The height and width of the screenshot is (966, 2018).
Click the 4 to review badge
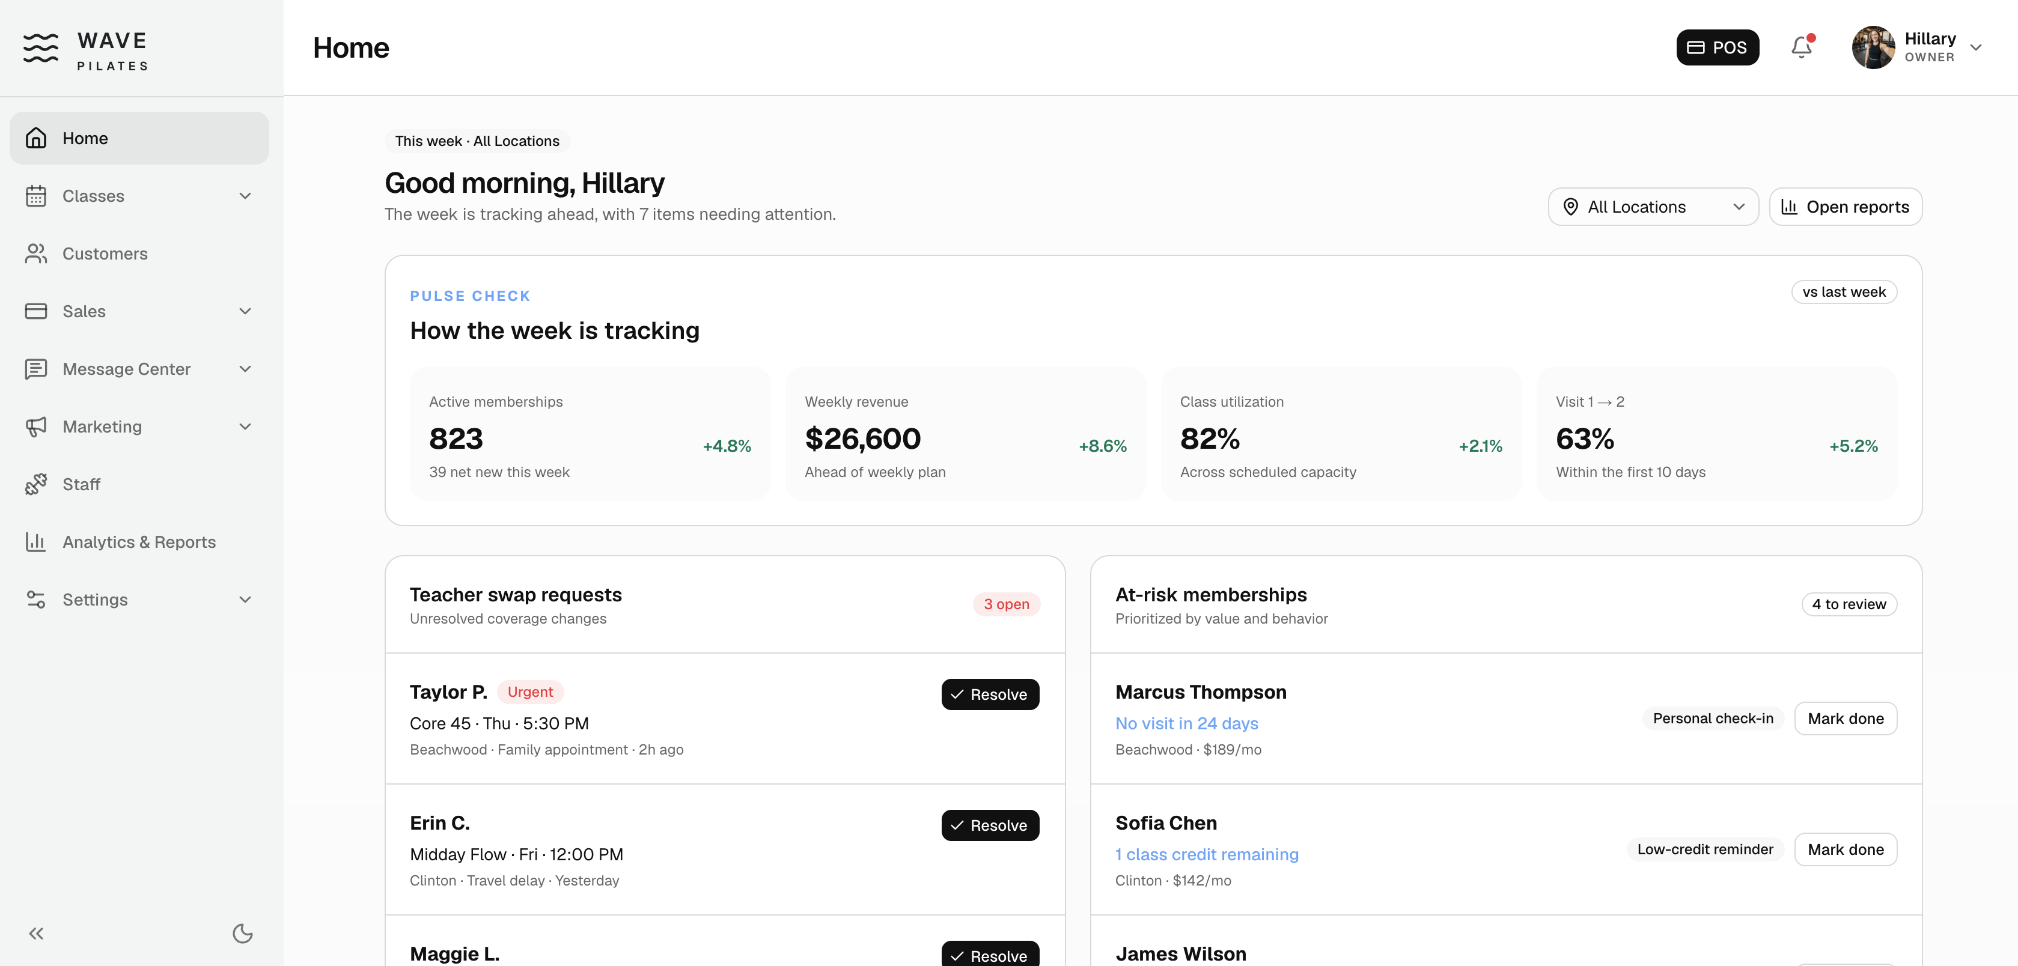(x=1849, y=604)
